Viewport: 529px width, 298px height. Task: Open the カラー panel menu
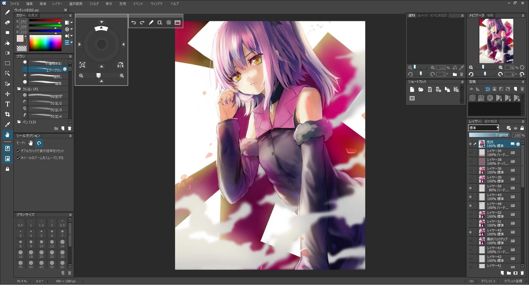[x=70, y=15]
